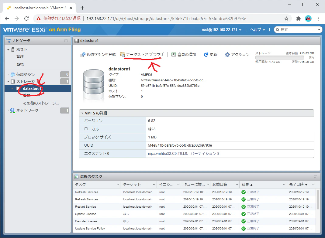
Task: Open the ターゲット column dropdown
Action: pyautogui.click(x=154, y=184)
